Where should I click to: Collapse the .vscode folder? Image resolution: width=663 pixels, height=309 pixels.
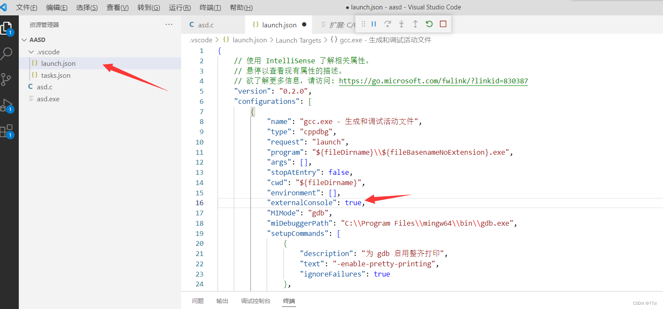31,52
